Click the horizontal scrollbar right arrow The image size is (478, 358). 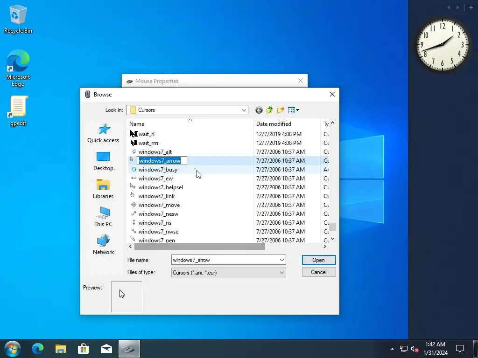click(325, 246)
